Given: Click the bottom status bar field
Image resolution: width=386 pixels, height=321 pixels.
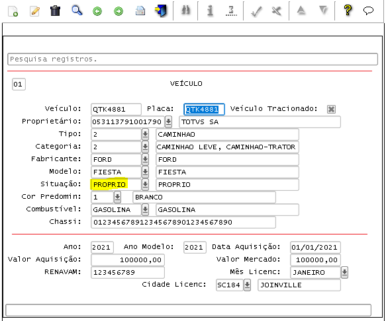Looking at the screenshot, I should (x=188, y=310).
